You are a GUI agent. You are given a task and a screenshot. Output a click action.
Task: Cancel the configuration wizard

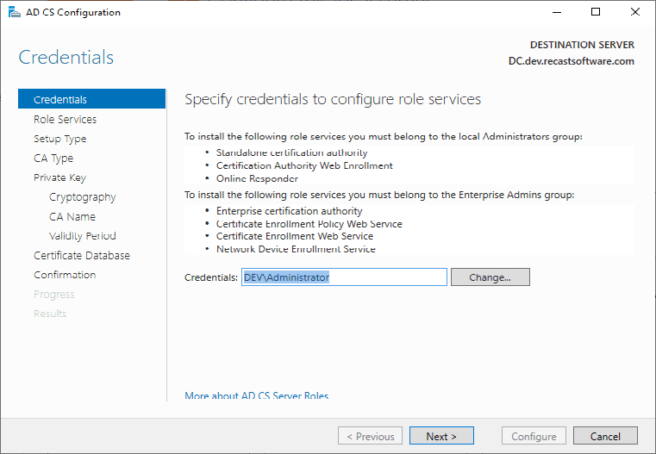605,436
